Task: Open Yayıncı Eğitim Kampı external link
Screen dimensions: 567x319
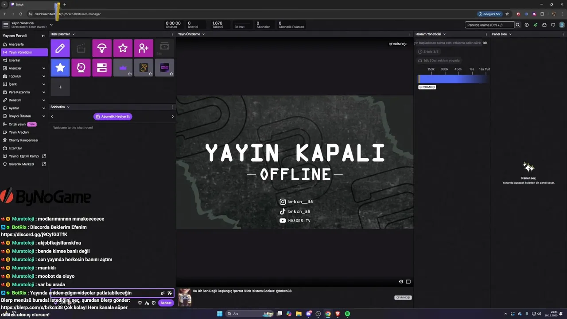Action: (x=24, y=156)
